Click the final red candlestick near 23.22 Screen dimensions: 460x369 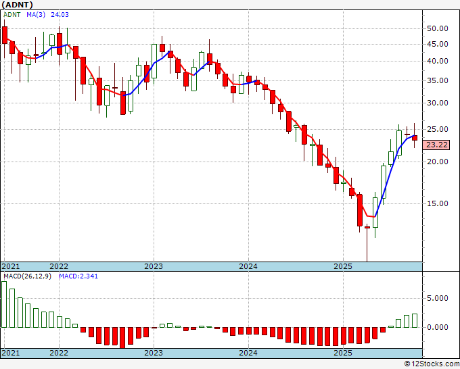pos(415,138)
